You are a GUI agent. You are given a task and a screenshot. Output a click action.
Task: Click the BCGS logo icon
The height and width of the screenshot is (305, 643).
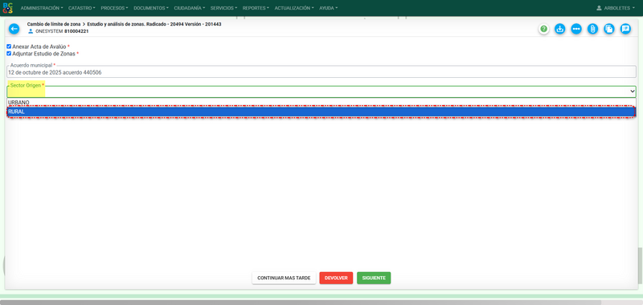coord(7,8)
